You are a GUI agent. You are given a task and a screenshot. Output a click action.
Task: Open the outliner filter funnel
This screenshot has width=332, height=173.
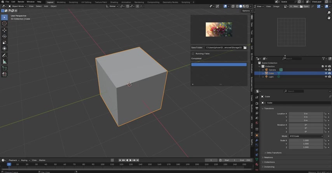tap(323, 59)
